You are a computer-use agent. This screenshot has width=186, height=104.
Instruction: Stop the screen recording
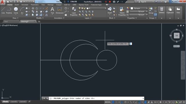[x=110, y=2]
